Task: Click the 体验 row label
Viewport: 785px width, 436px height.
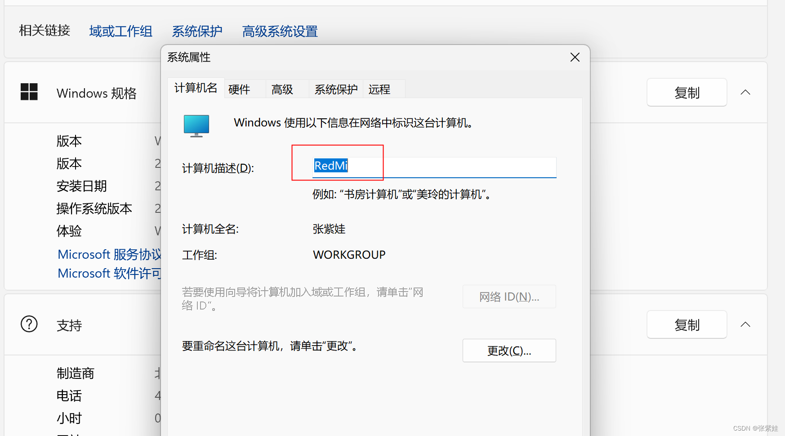Action: (69, 231)
